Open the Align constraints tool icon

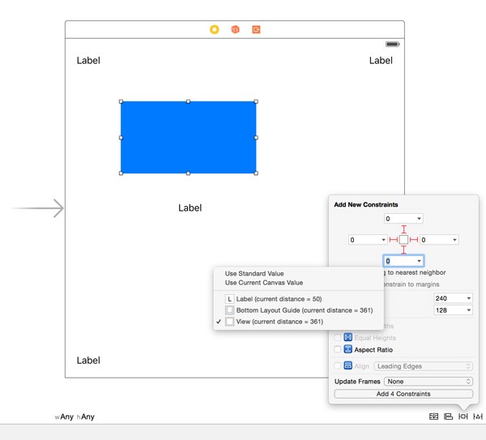(448, 417)
